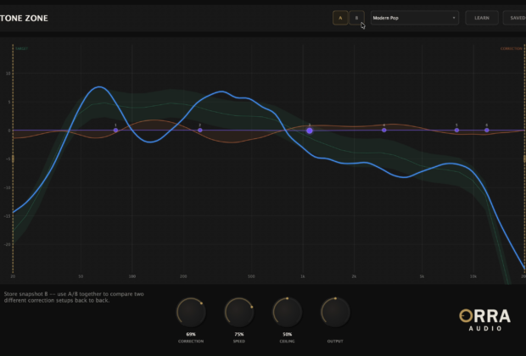The image size is (526, 356).
Task: Select EQ band node 5
Action: [456, 130]
